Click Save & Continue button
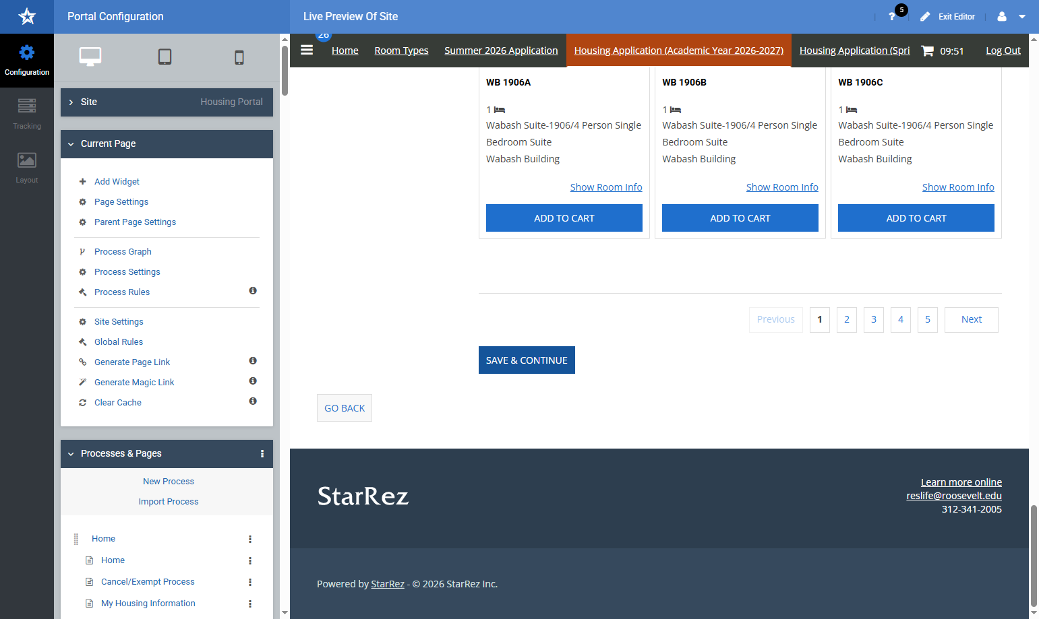The height and width of the screenshot is (619, 1039). coord(527,360)
